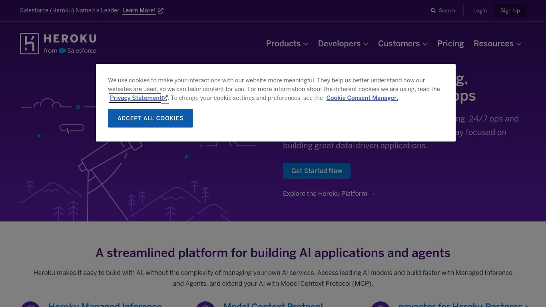This screenshot has height=307, width=546.
Task: Open the Model Context Protocol link
Action: pyautogui.click(x=273, y=305)
